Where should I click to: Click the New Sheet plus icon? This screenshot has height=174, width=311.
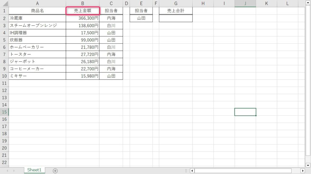point(55,171)
